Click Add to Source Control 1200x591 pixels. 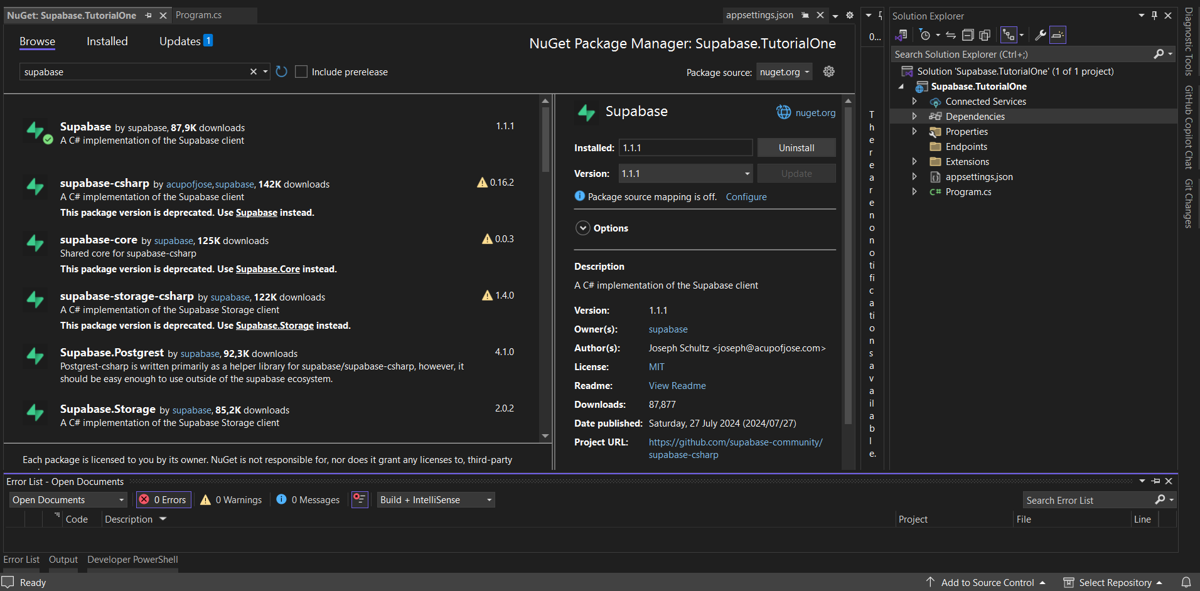[987, 583]
